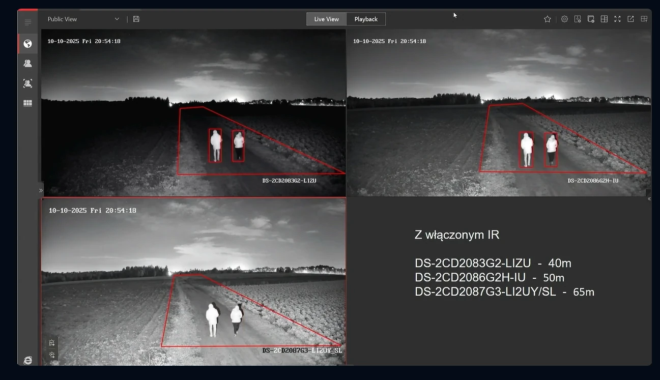This screenshot has height=380, width=660.
Task: Toggle the upper light control on the bottom-left feed
Action: pyautogui.click(x=52, y=343)
